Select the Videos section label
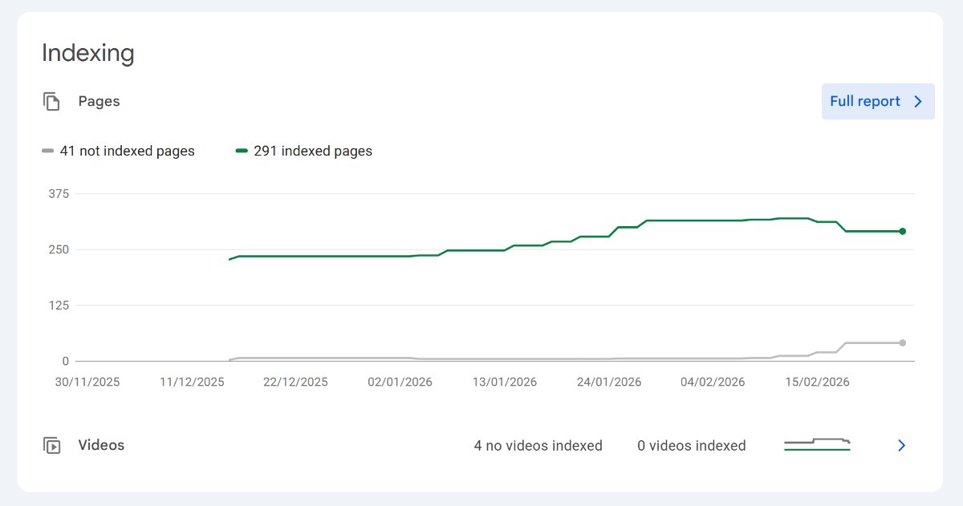Viewport: 963px width, 506px height. tap(101, 445)
